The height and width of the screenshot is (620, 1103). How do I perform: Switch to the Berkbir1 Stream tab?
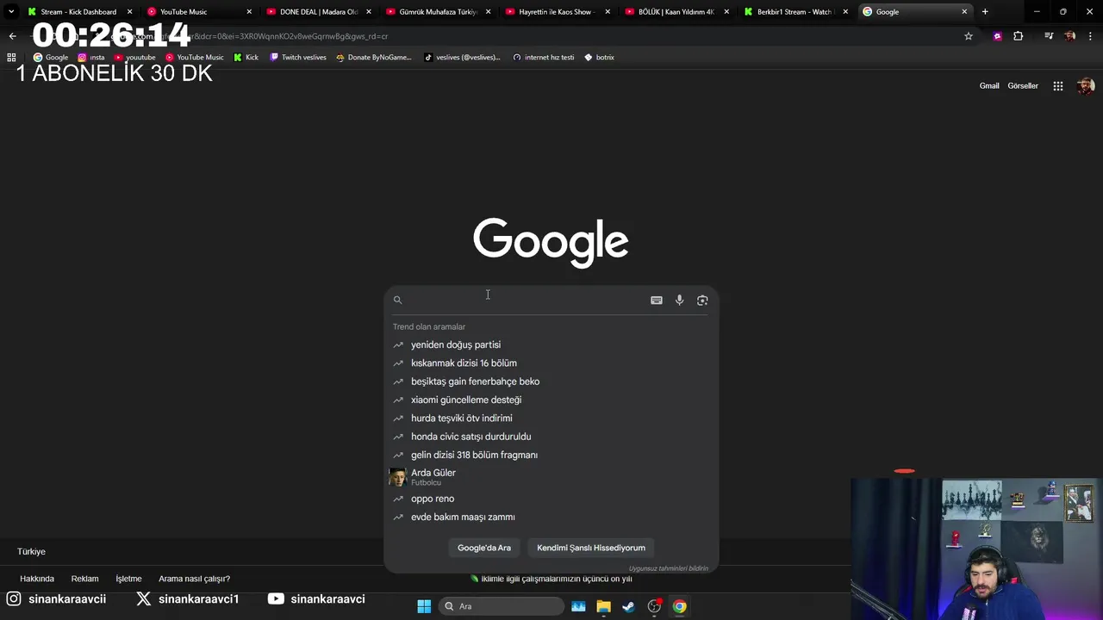coord(796,12)
